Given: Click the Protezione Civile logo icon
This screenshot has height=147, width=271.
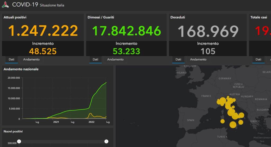Looking at the screenshot, I should pos(5,5).
